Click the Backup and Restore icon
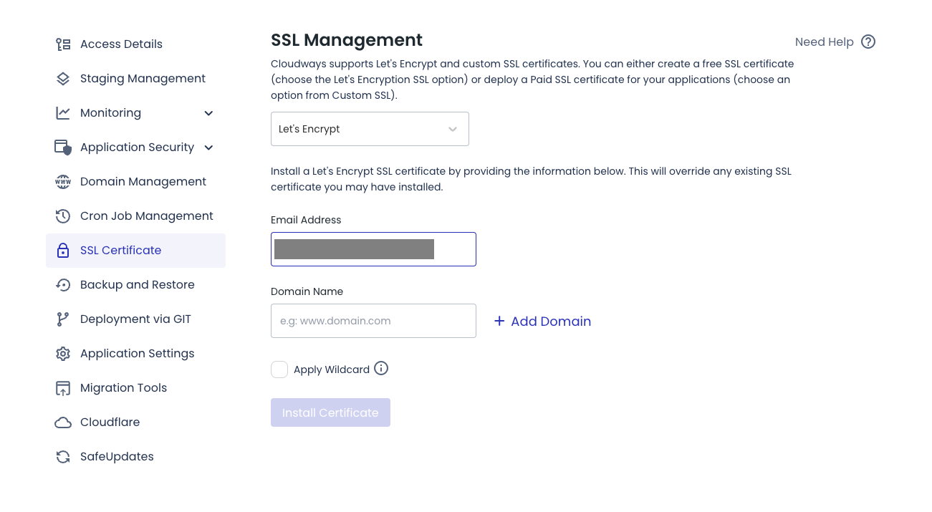The image size is (932, 512). coord(63,285)
